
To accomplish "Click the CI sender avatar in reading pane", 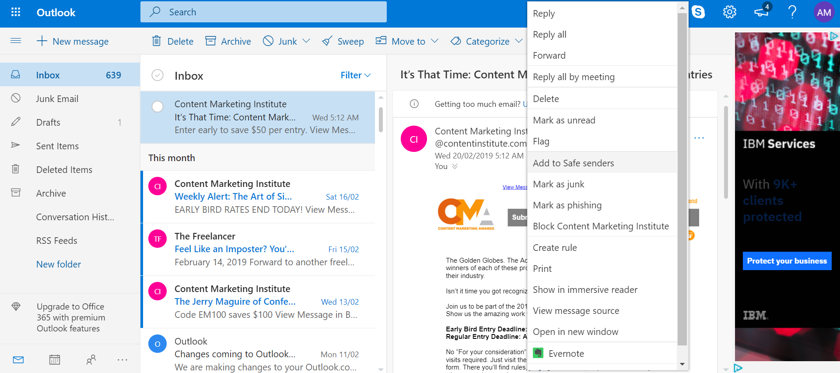I will tap(414, 139).
